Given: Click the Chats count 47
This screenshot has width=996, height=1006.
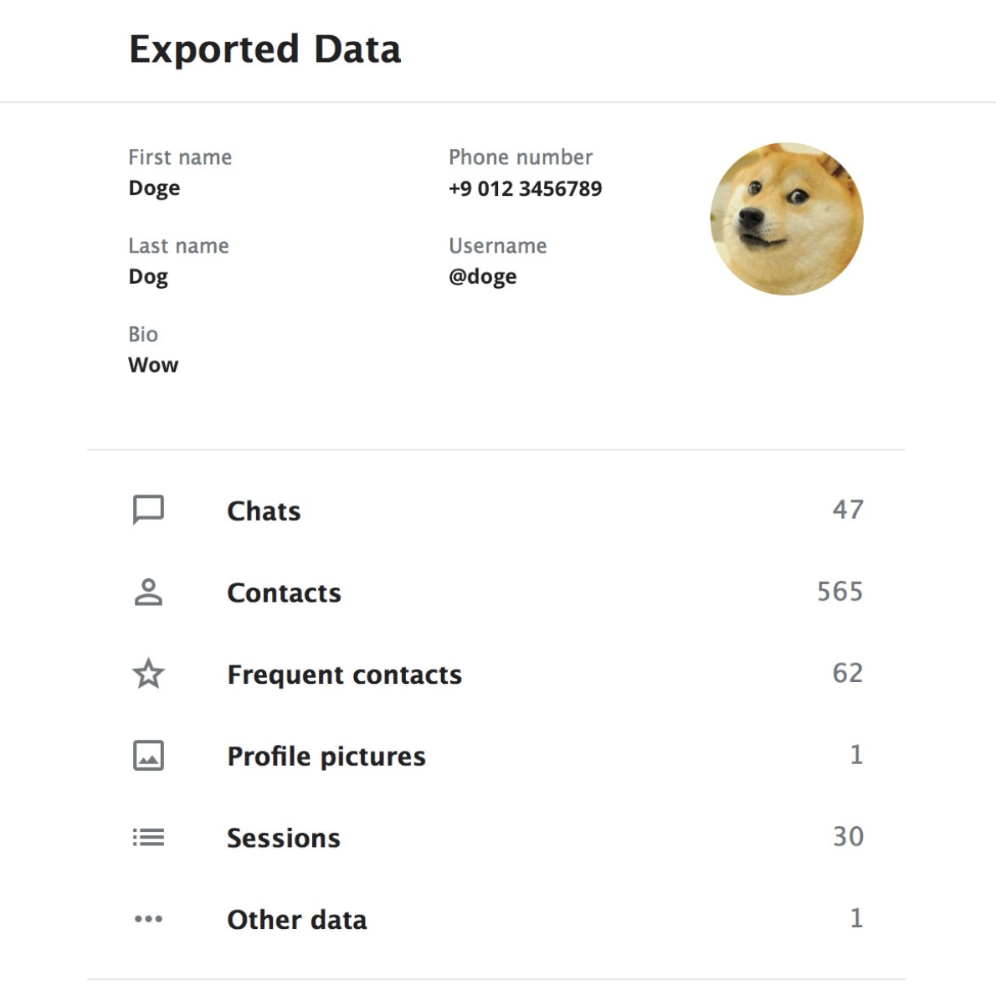Looking at the screenshot, I should point(848,510).
